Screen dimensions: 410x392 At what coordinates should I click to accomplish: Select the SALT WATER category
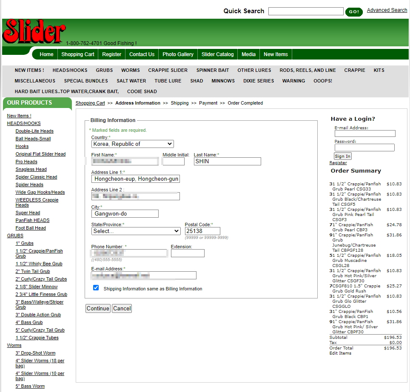pos(131,81)
